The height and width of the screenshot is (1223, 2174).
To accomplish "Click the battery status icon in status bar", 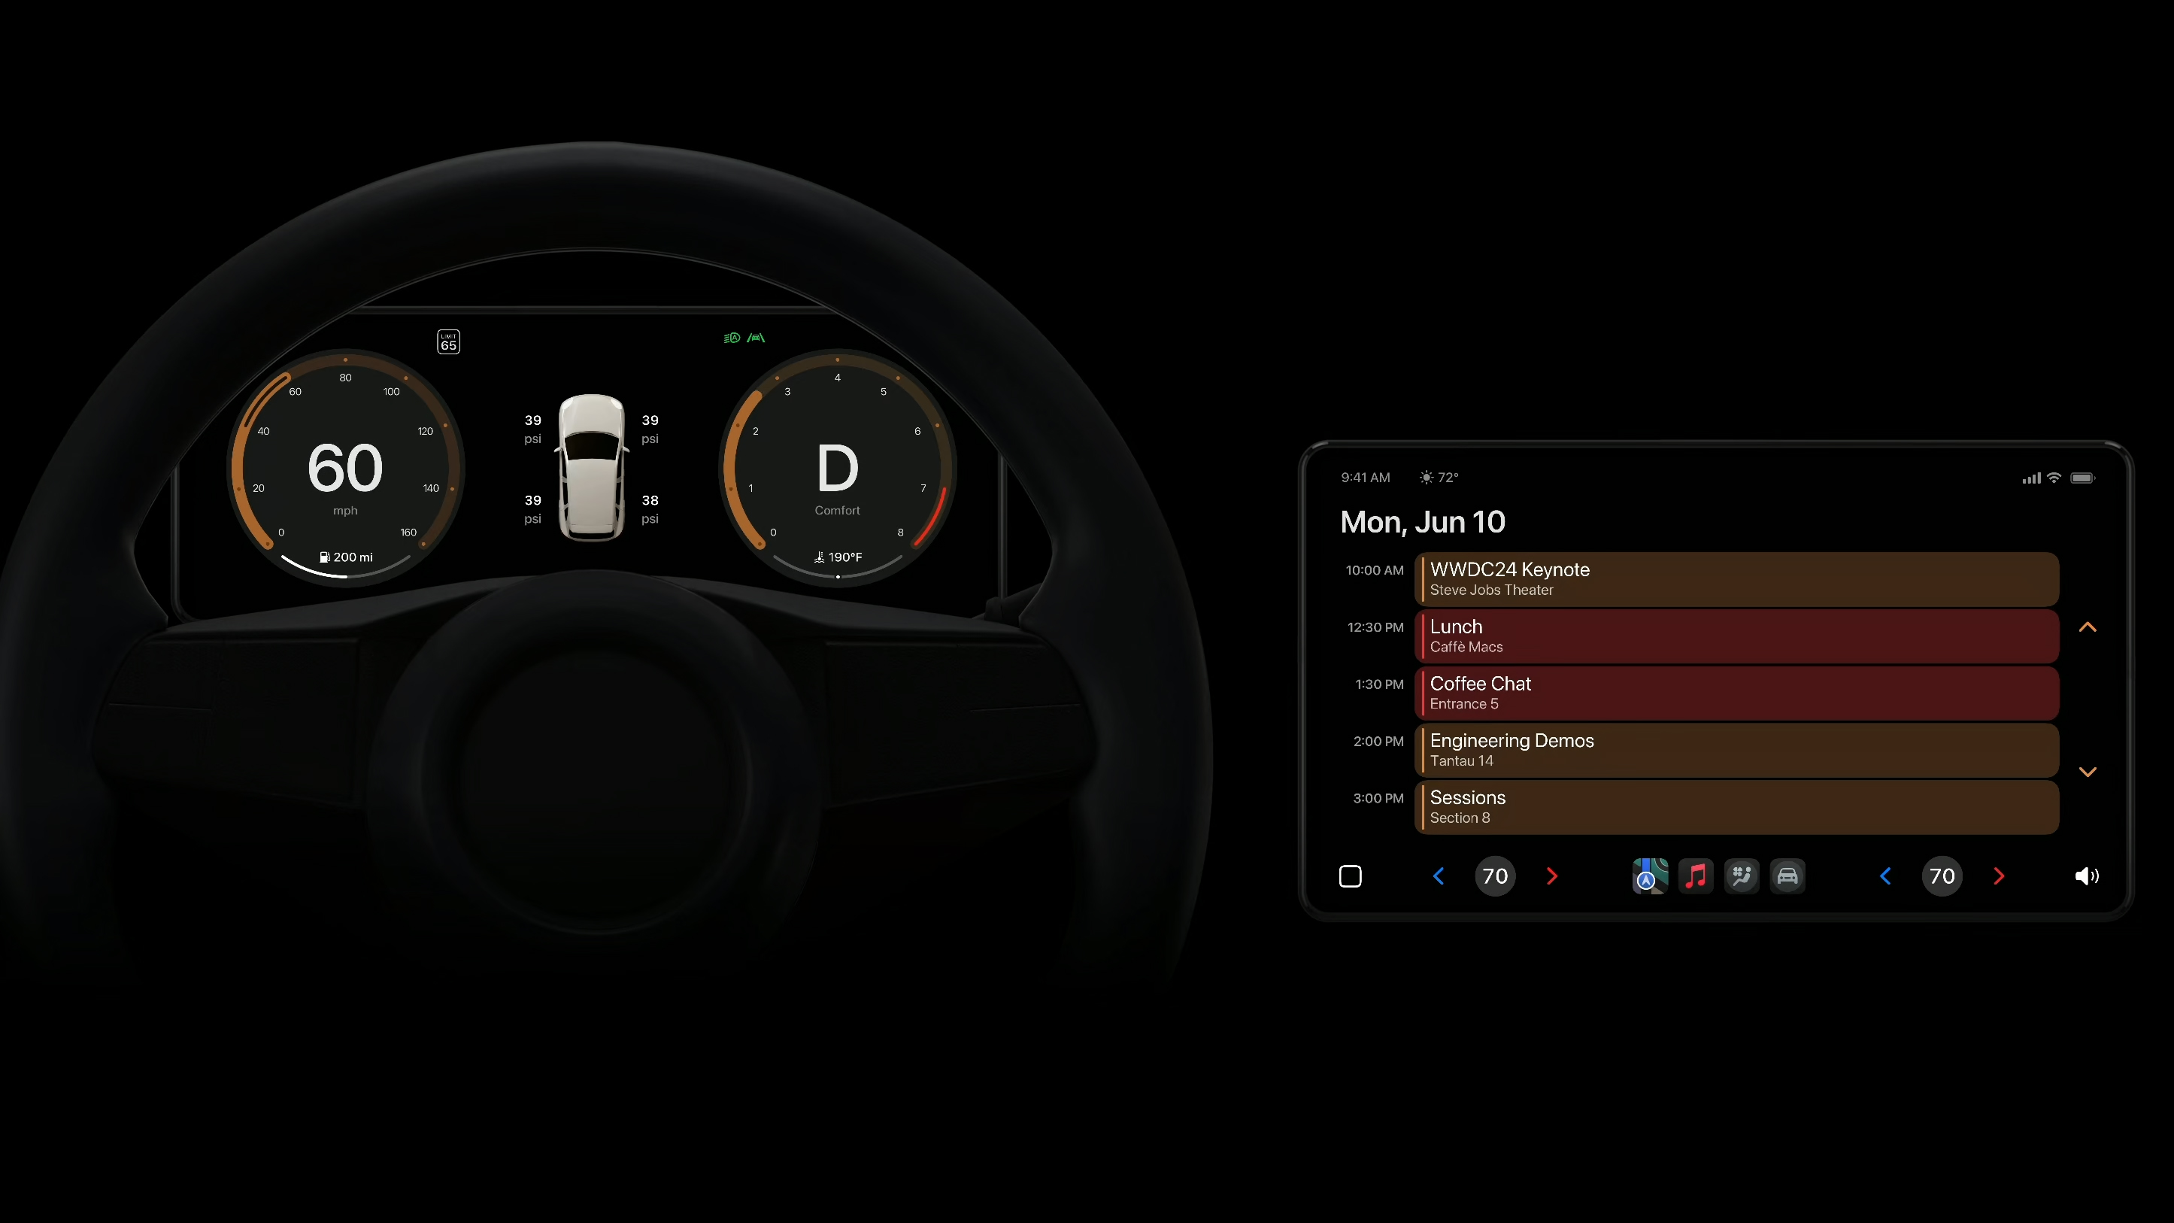I will click(x=2083, y=476).
